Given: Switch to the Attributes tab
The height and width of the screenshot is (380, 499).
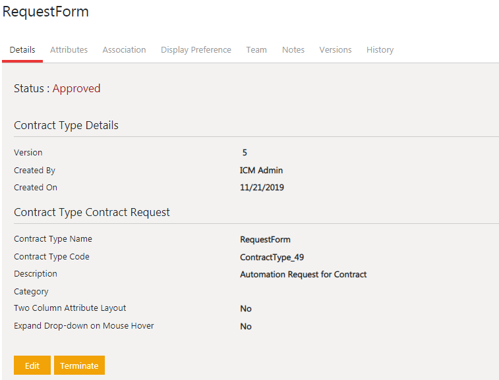Looking at the screenshot, I should [x=69, y=50].
